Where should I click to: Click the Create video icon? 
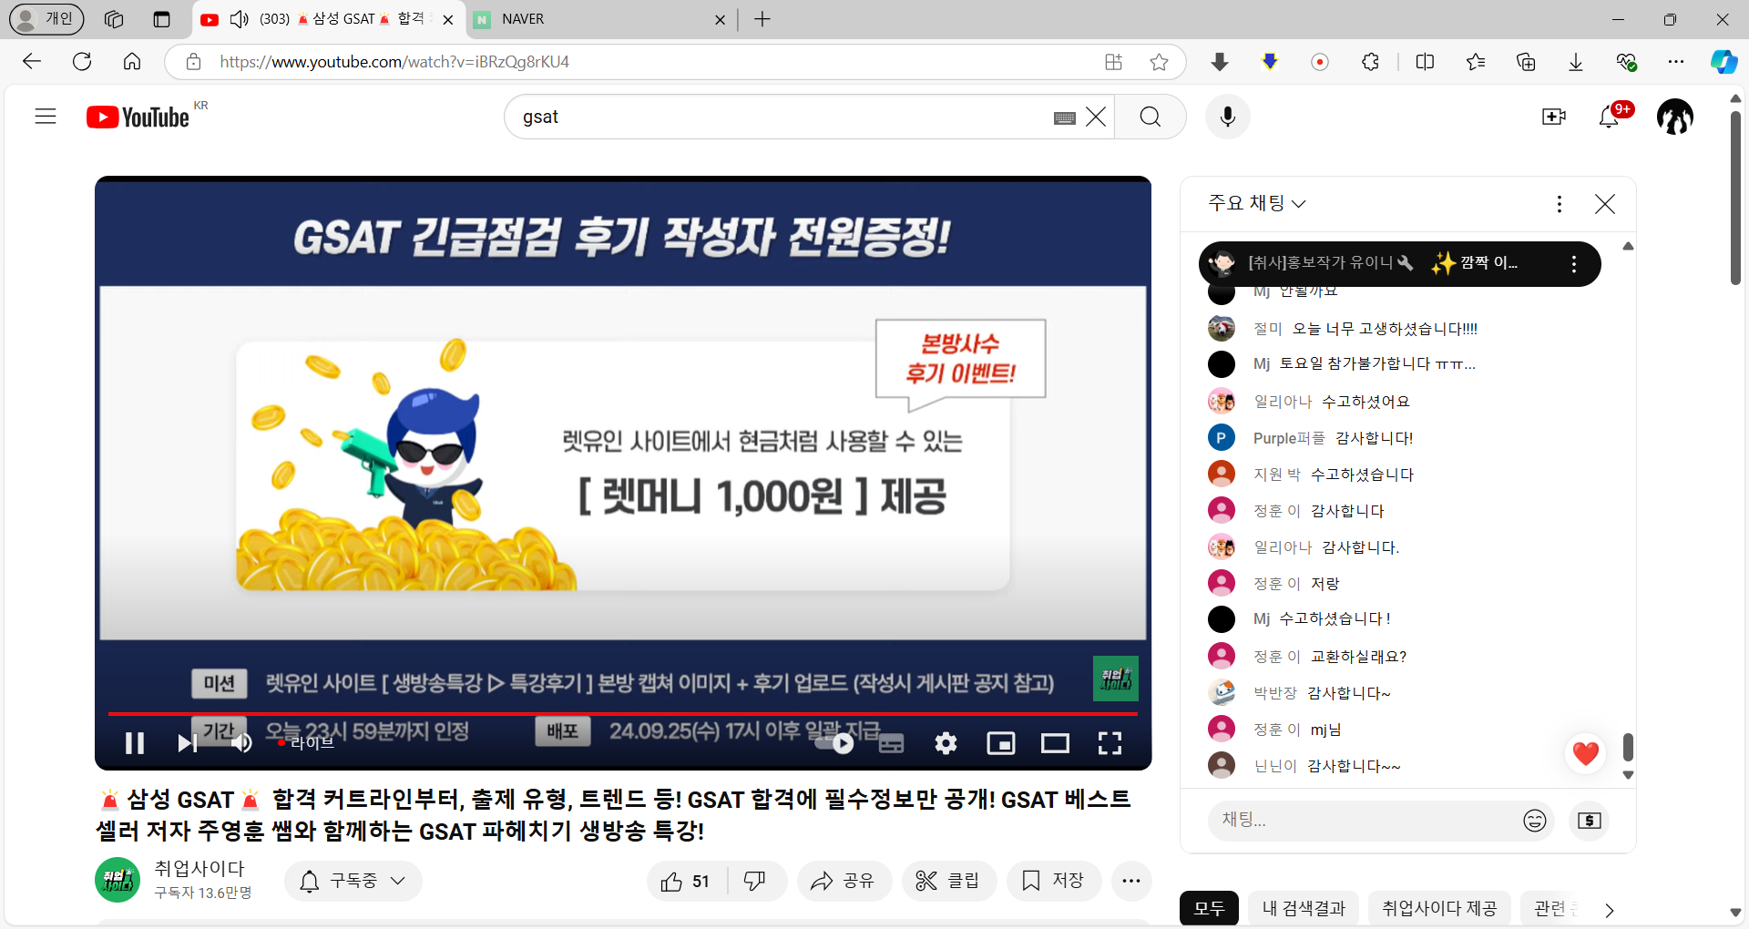pyautogui.click(x=1553, y=117)
